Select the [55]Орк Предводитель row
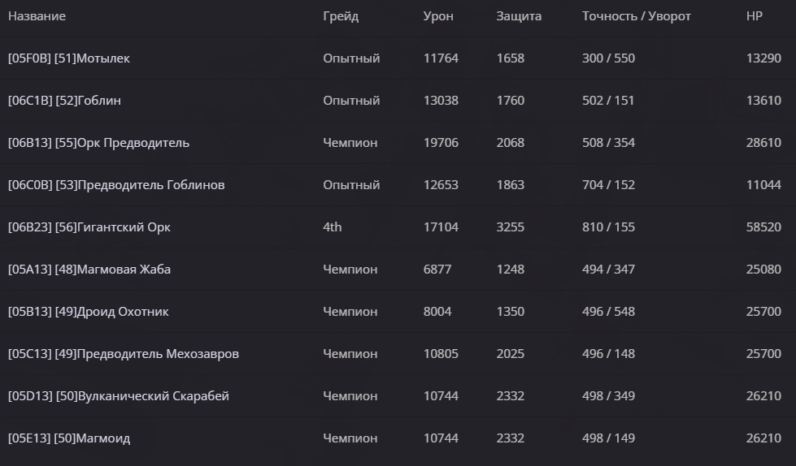The width and height of the screenshot is (796, 466). tap(398, 143)
